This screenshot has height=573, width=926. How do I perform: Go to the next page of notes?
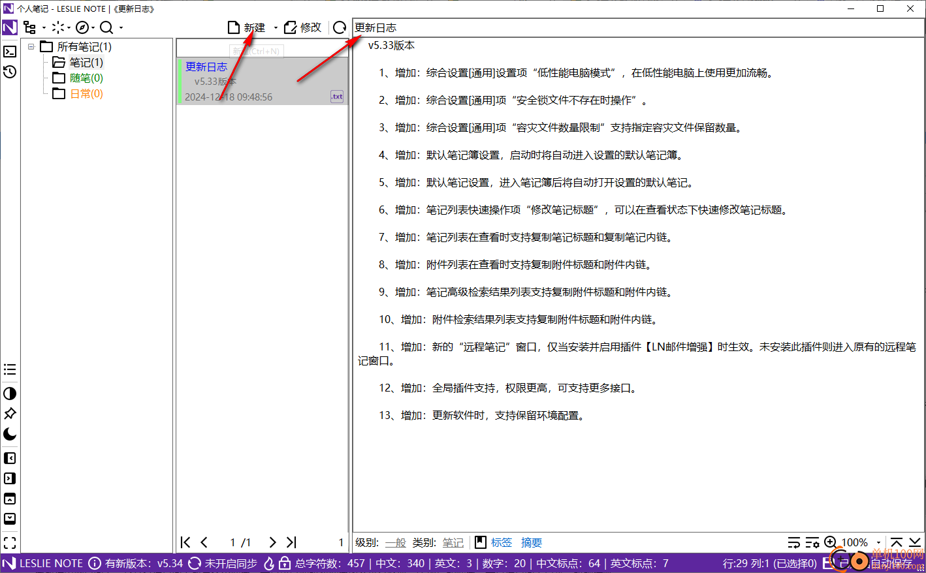click(x=272, y=542)
